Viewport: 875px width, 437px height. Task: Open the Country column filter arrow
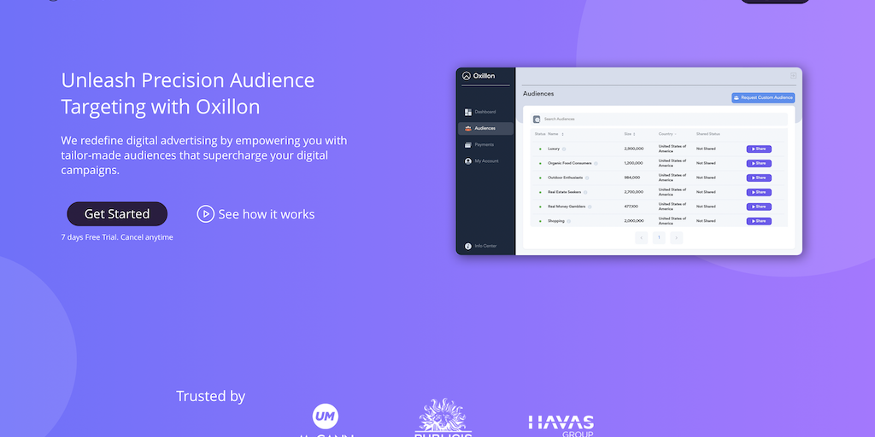click(x=676, y=134)
